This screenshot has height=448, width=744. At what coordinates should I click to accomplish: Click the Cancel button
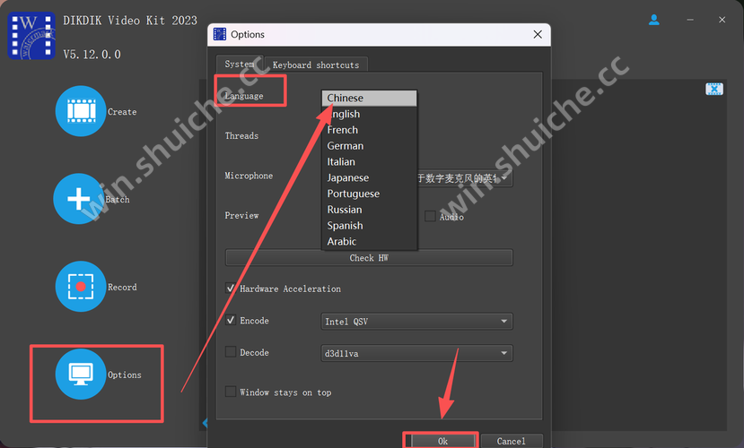coord(511,441)
